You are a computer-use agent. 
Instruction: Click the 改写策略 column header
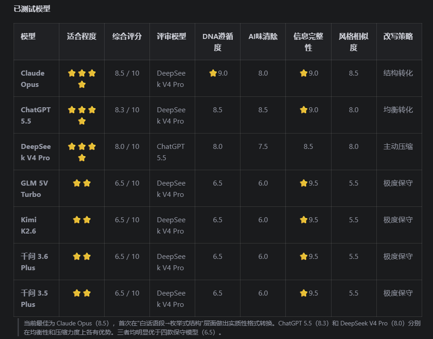tap(398, 36)
